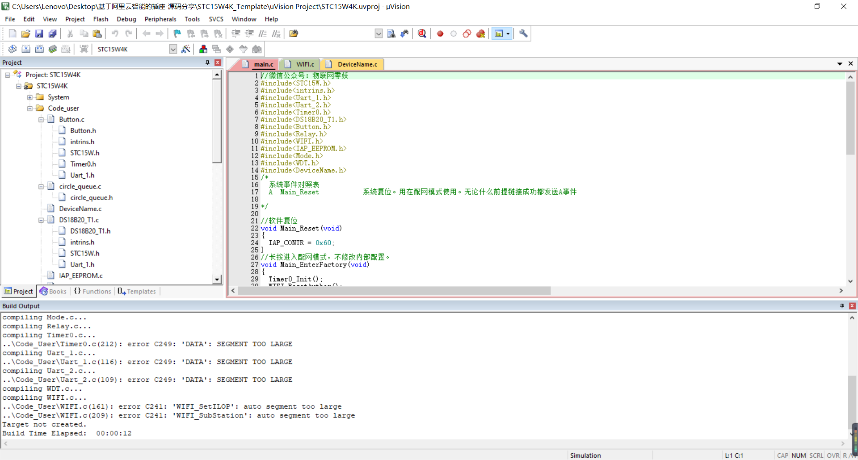Expand the System folder
This screenshot has width=858, height=460.
pos(30,97)
